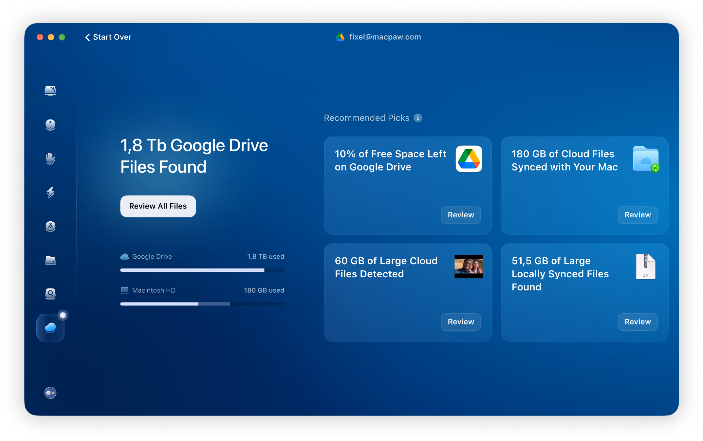This screenshot has width=703, height=441.
Task: Click the Google Drive app icon on free space card
Action: [x=469, y=159]
